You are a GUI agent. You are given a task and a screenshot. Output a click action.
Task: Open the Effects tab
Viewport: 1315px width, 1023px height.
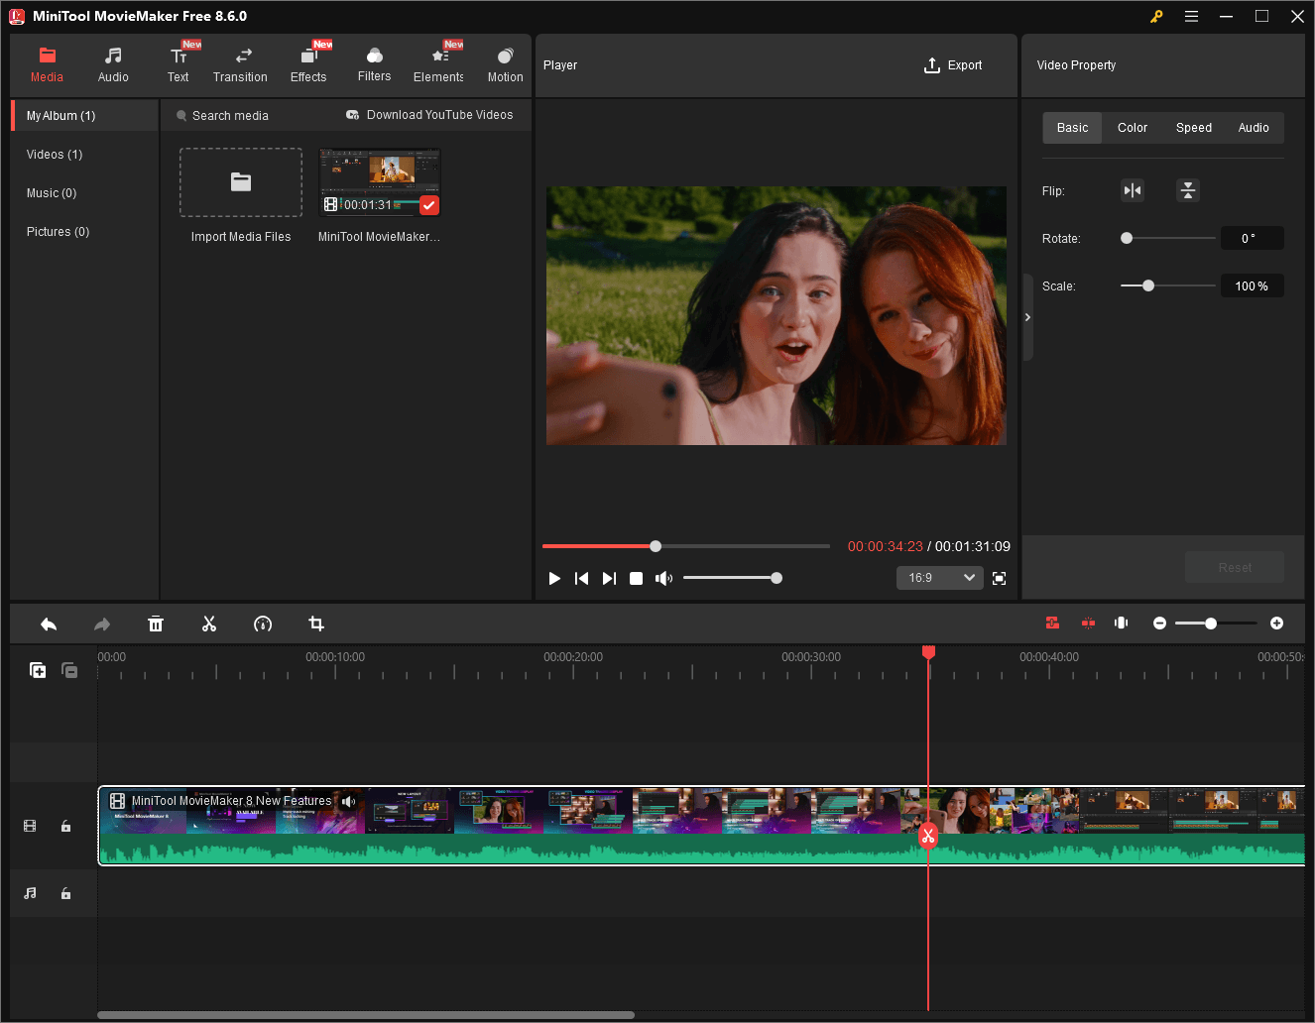click(x=308, y=65)
